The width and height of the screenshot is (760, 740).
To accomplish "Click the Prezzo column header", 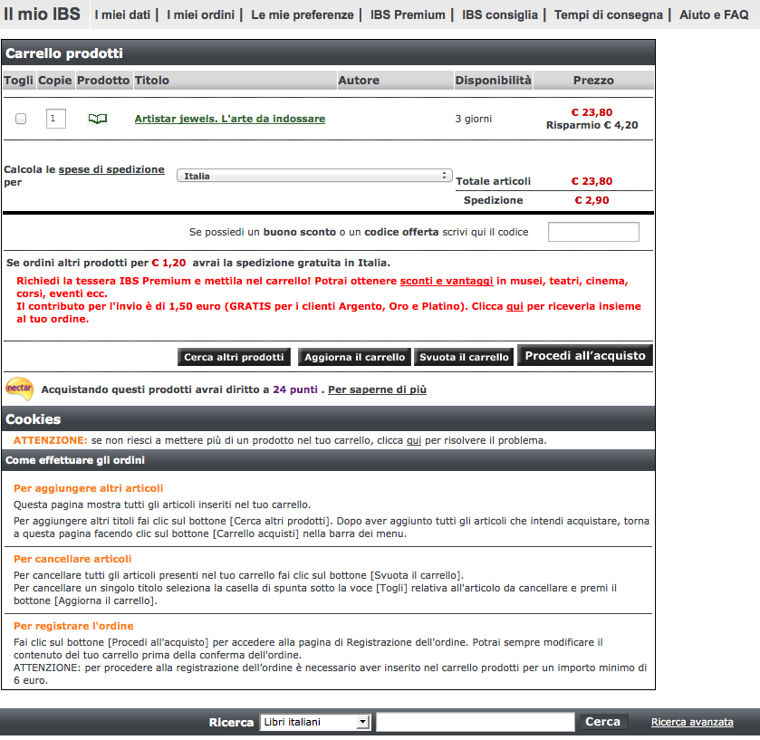I will pyautogui.click(x=593, y=81).
